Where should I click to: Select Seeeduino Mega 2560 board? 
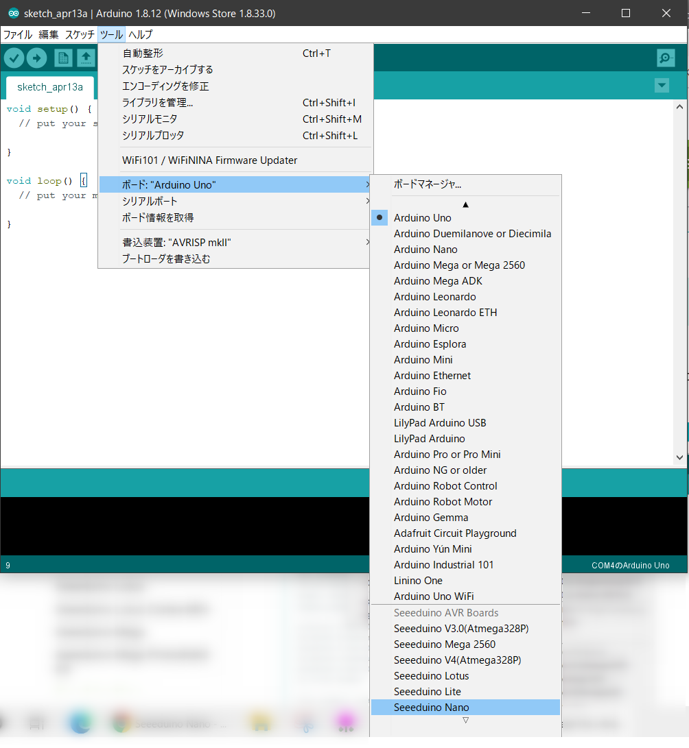[x=465, y=644]
